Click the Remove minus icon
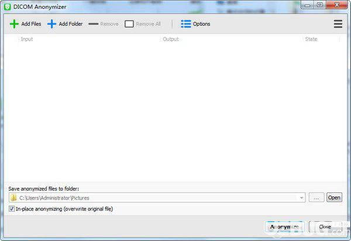The height and width of the screenshot is (241, 351). point(94,24)
